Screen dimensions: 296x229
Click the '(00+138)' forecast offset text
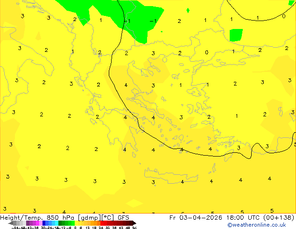click(x=278, y=217)
